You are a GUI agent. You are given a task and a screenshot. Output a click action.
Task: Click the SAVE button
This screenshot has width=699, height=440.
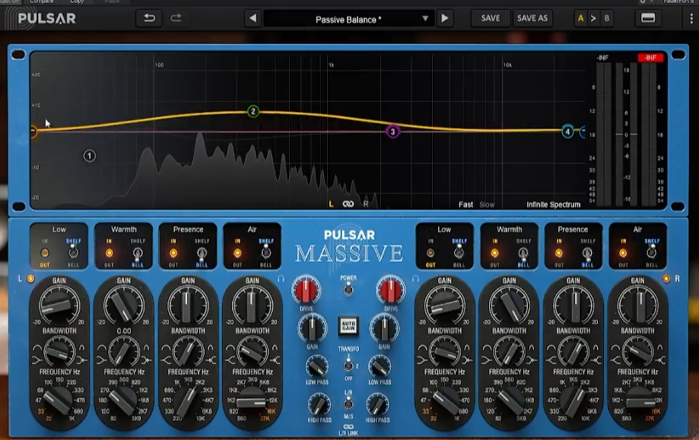point(491,18)
